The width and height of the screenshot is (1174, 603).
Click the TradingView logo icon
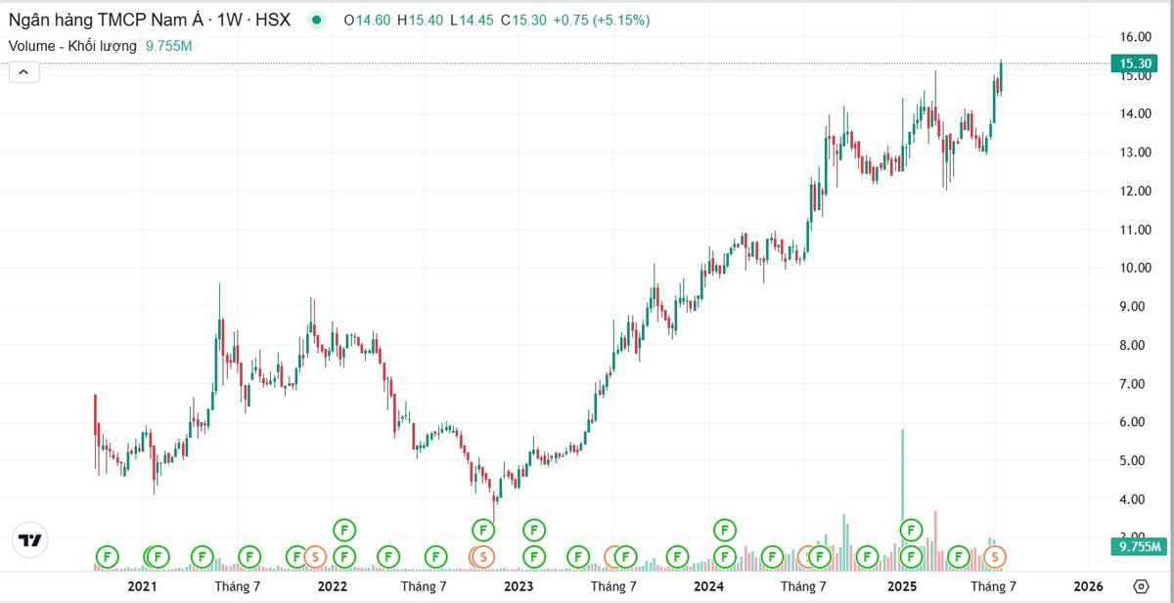point(29,540)
